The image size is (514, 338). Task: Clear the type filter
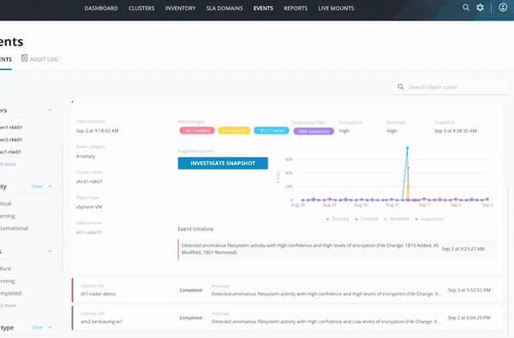[x=37, y=327]
